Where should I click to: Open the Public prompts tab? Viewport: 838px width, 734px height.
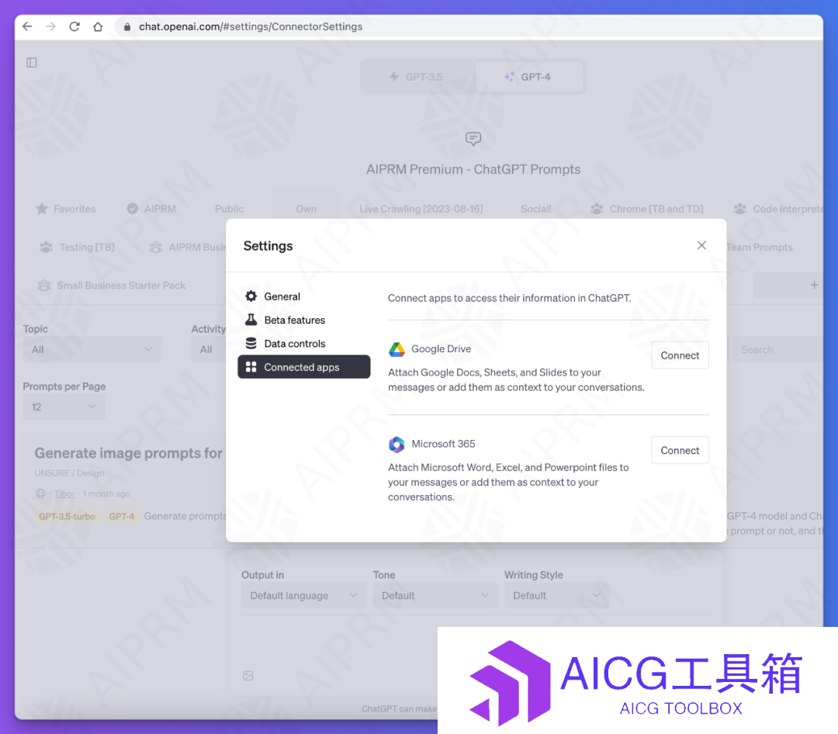click(x=229, y=209)
